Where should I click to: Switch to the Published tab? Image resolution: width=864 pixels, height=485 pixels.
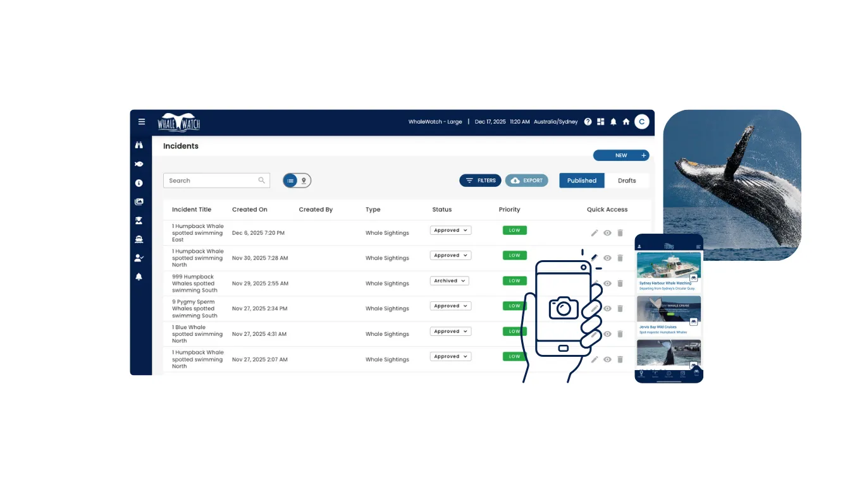582,181
